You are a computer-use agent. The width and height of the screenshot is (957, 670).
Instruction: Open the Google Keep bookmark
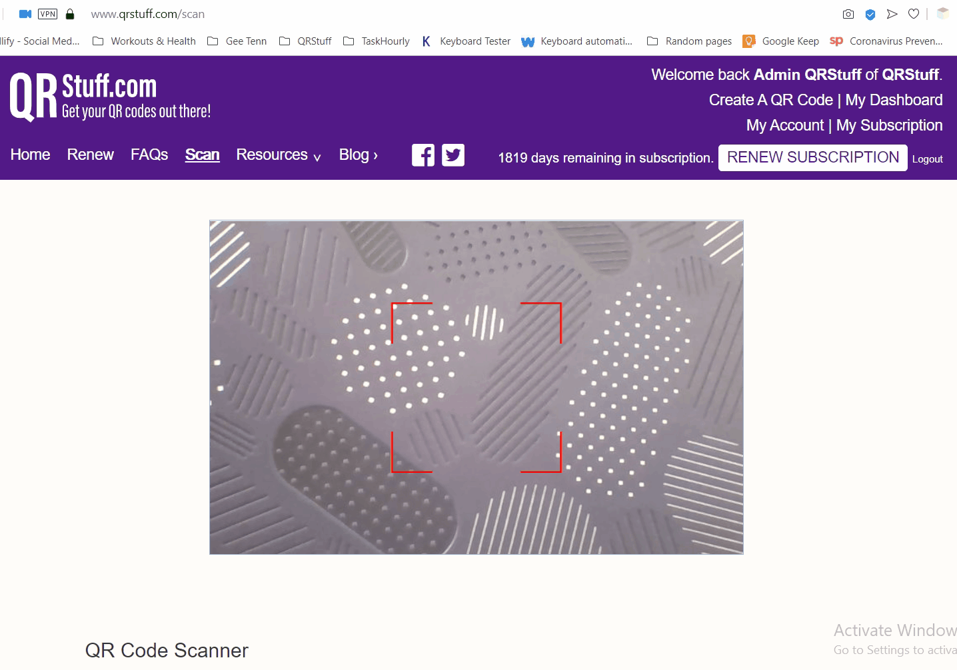click(781, 41)
